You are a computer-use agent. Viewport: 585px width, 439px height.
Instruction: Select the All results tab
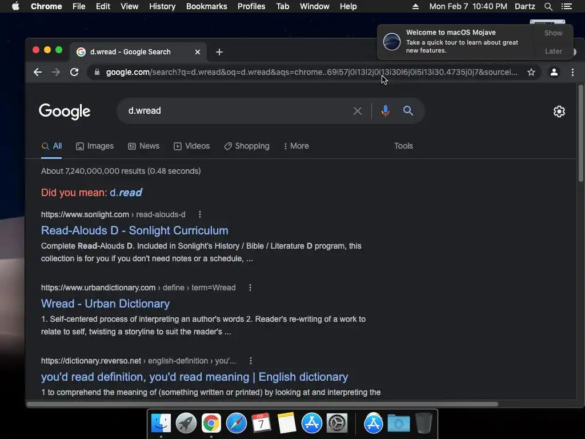[51, 146]
